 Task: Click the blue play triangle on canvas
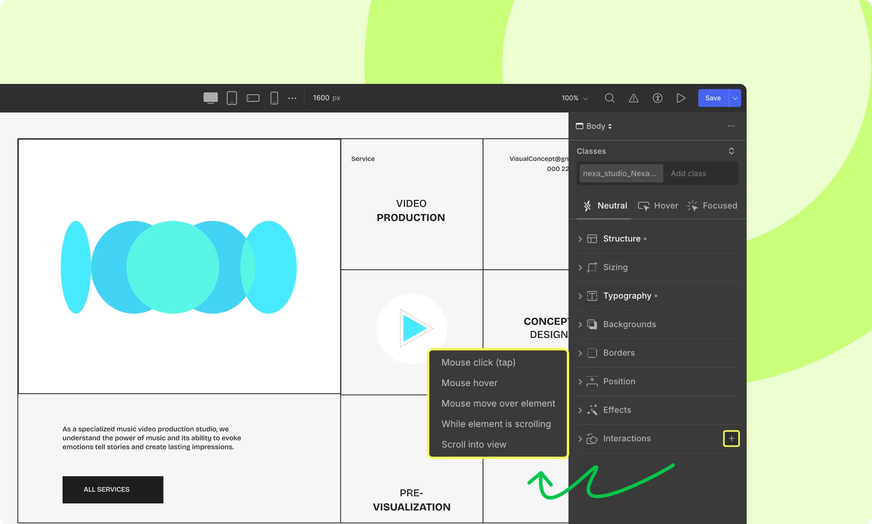click(x=415, y=328)
